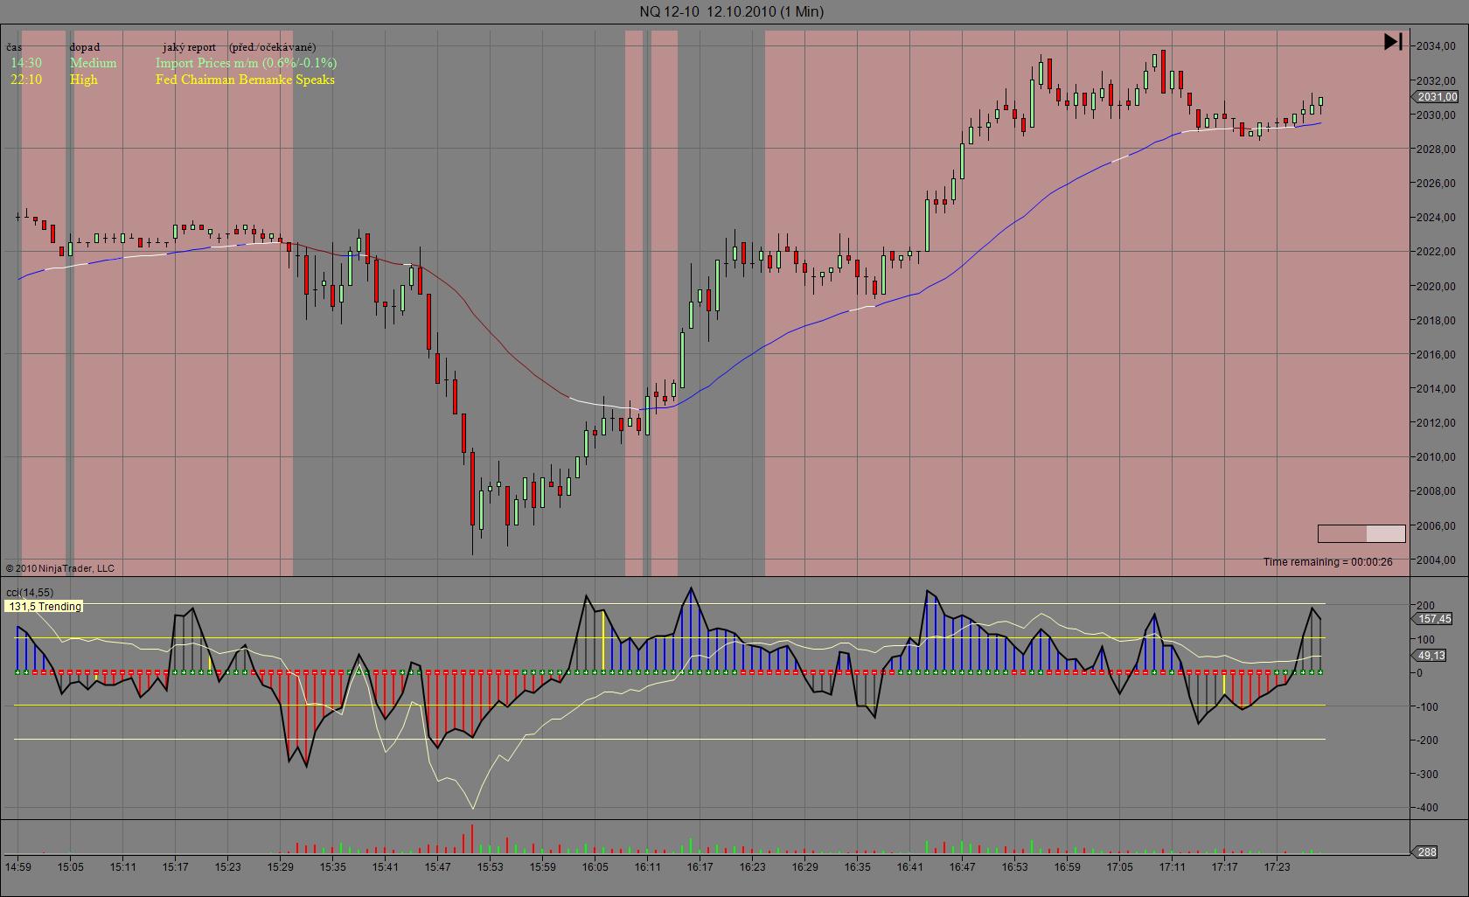Click the 15:41 time axis label

point(386,867)
